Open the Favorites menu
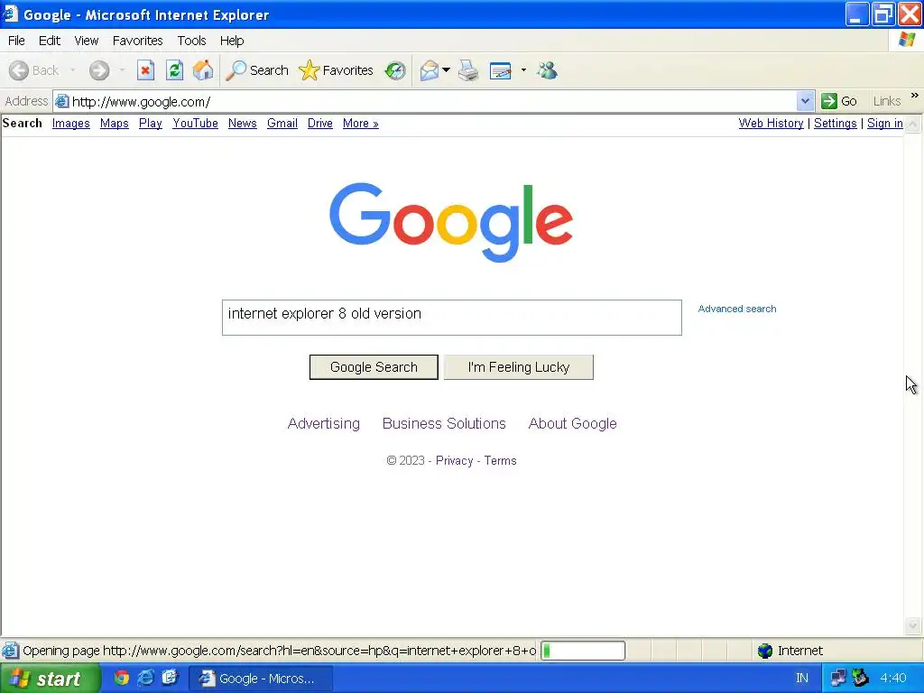The height and width of the screenshot is (693, 924). [x=137, y=41]
